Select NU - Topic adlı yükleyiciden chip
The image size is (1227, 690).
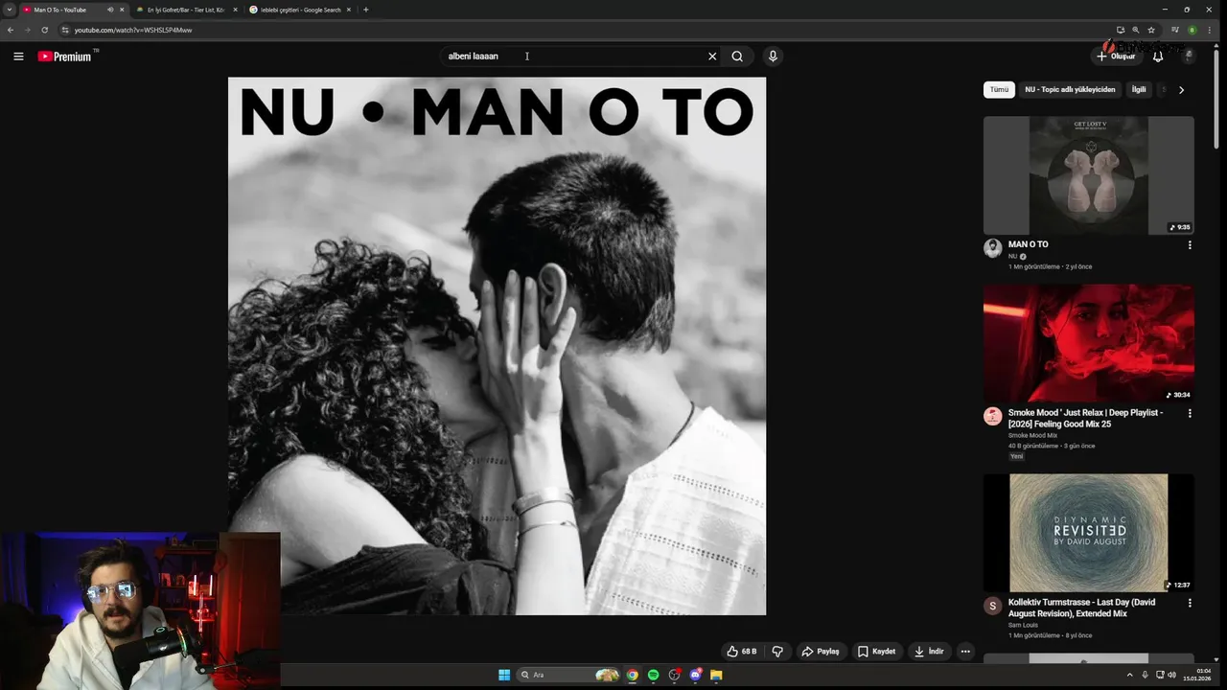[x=1070, y=89]
